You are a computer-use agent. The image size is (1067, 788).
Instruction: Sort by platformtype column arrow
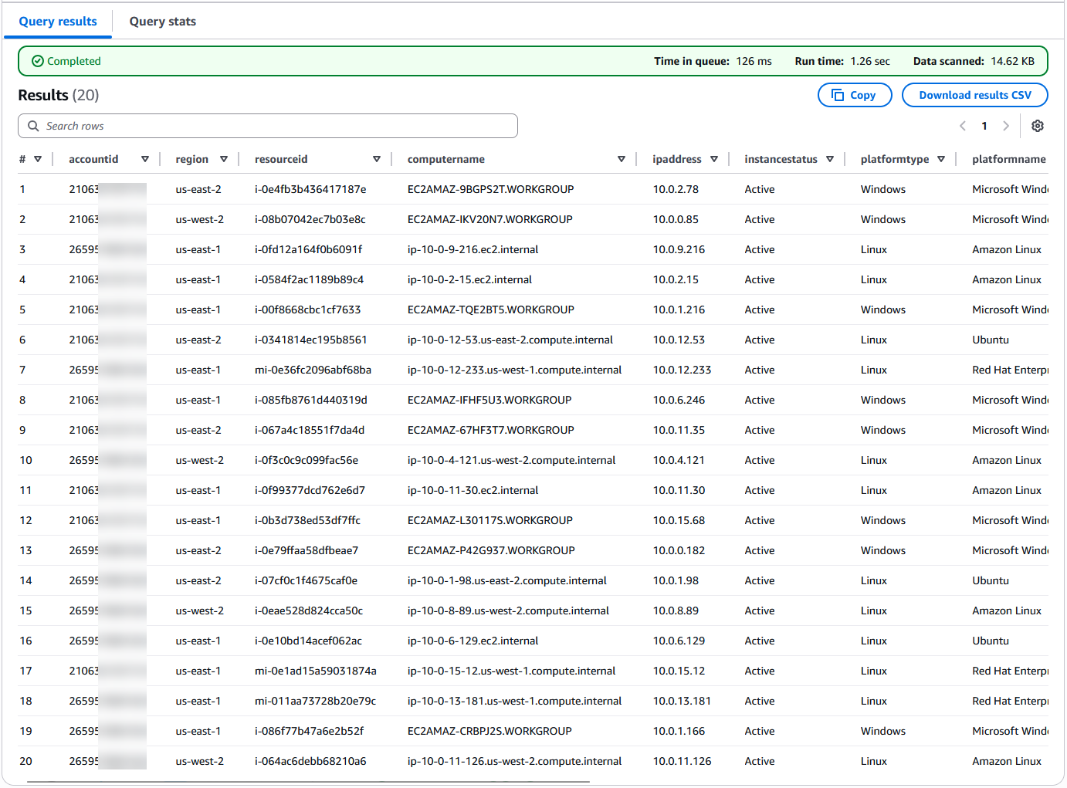[x=941, y=159]
